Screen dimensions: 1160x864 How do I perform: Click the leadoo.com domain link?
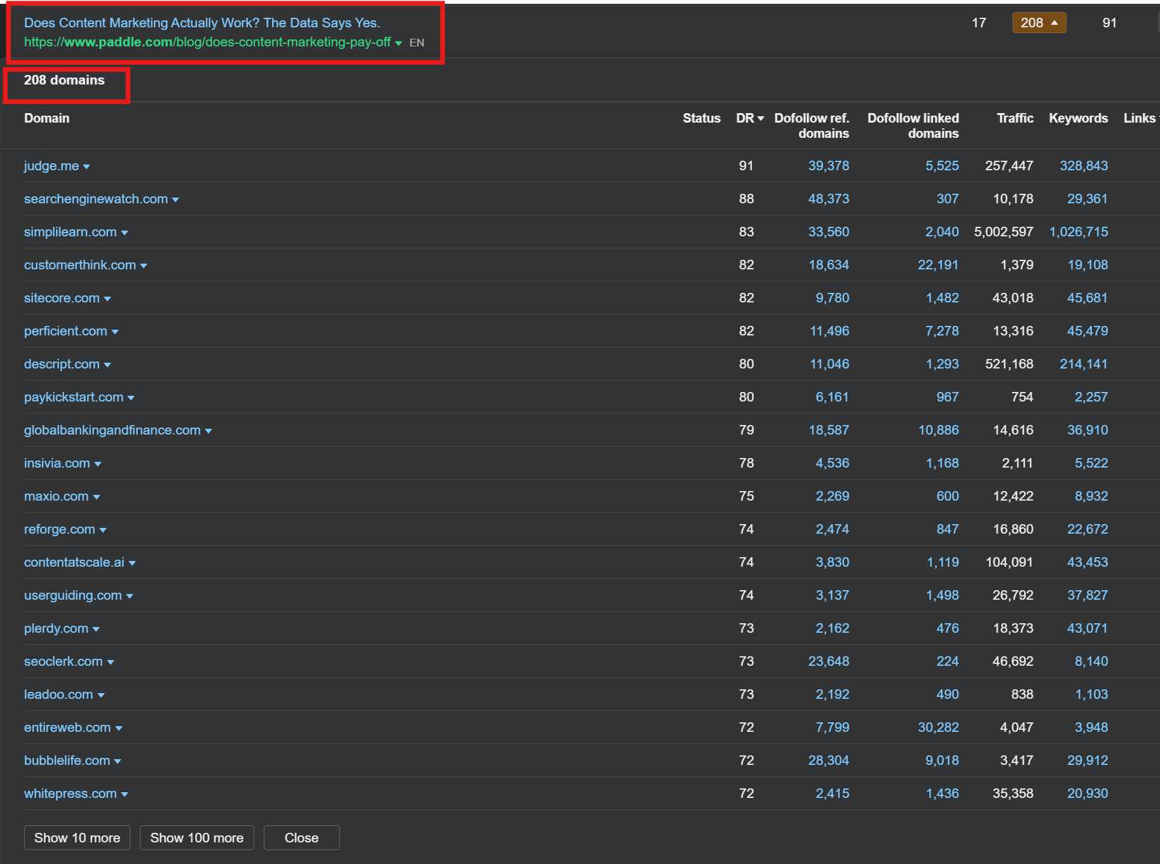click(58, 694)
